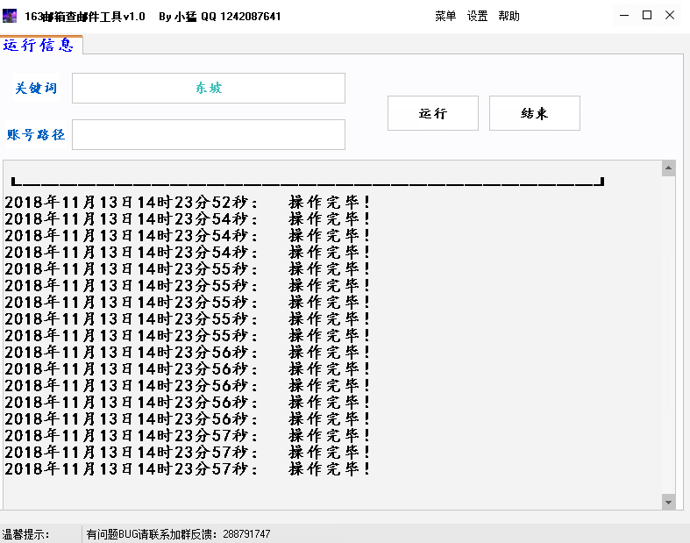Screen dimensions: 690x543
Task: Focus the 账号路径 input field
Action: (x=209, y=134)
